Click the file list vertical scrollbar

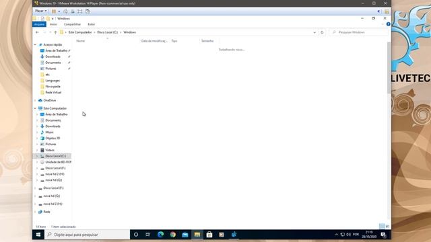tap(389, 67)
